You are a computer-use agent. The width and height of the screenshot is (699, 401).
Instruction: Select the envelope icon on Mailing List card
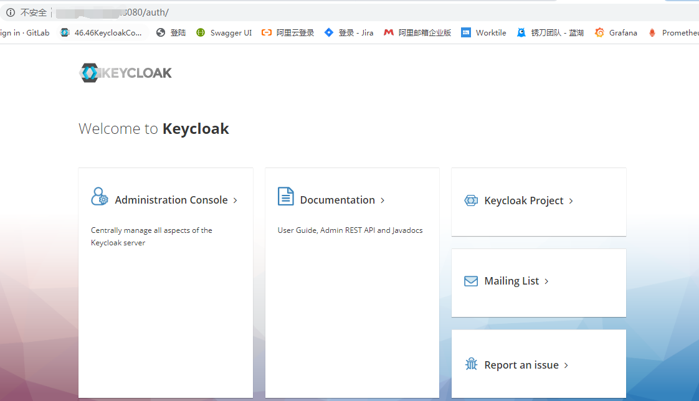click(470, 281)
